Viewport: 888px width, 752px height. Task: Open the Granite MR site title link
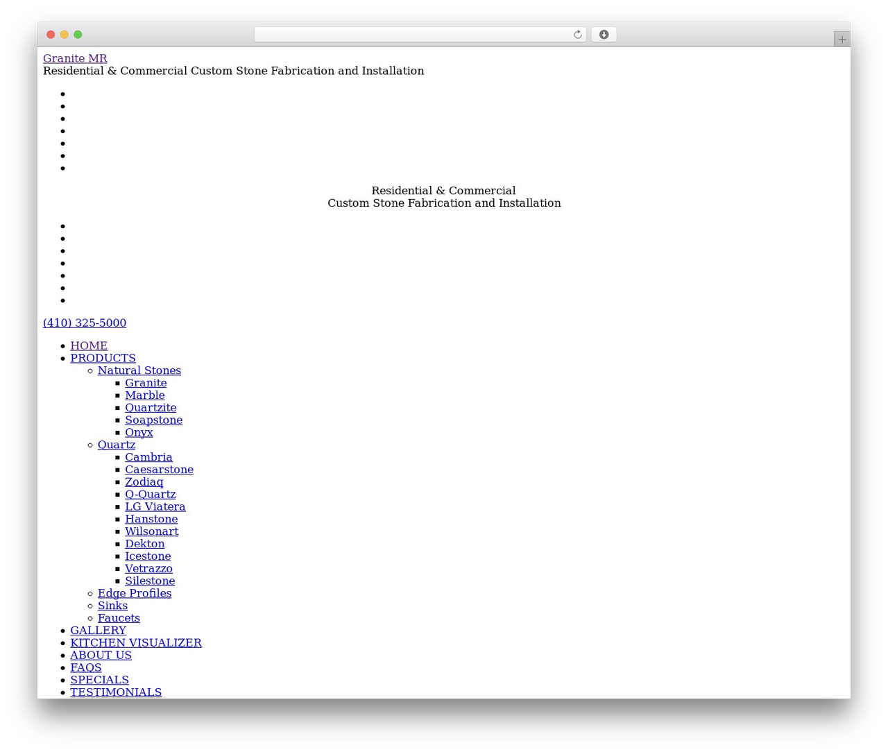point(75,58)
